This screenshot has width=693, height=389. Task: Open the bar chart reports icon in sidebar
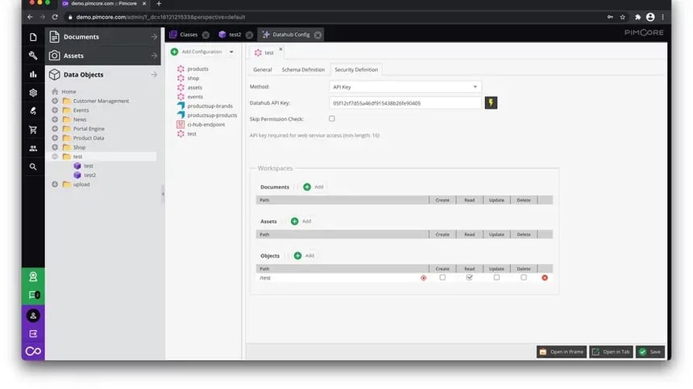(33, 74)
